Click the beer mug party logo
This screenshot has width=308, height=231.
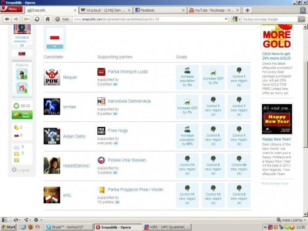click(x=102, y=190)
